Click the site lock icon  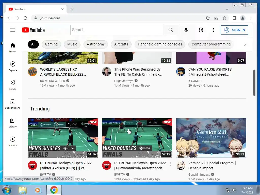click(x=35, y=18)
